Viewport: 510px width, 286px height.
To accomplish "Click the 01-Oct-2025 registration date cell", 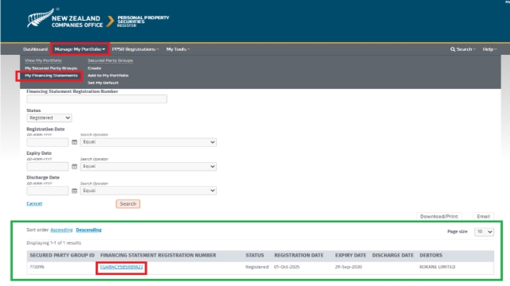I will pos(287,267).
